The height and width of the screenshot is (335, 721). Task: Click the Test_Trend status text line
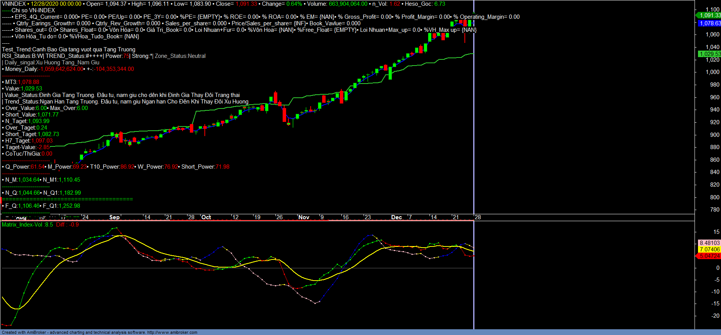point(68,49)
